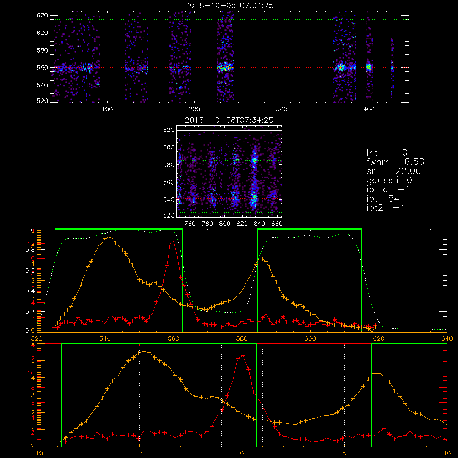Click white y-axis label 0.8 of the upper line plot
The width and height of the screenshot is (458, 458).
[30, 250]
